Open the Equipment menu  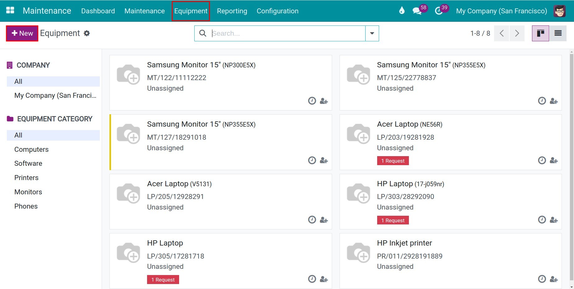pos(191,11)
